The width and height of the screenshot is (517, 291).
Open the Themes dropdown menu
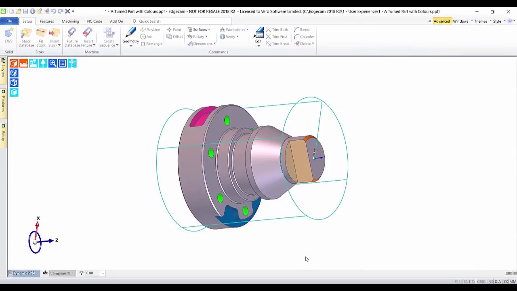pyautogui.click(x=483, y=21)
